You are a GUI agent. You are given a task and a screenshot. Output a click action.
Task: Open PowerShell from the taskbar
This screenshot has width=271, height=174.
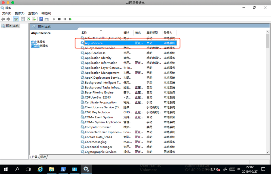coord(63,169)
